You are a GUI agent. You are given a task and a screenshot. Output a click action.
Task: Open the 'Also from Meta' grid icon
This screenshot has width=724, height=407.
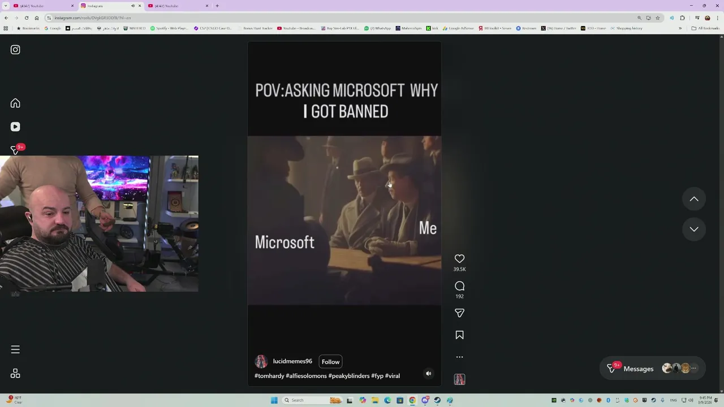pyautogui.click(x=15, y=374)
